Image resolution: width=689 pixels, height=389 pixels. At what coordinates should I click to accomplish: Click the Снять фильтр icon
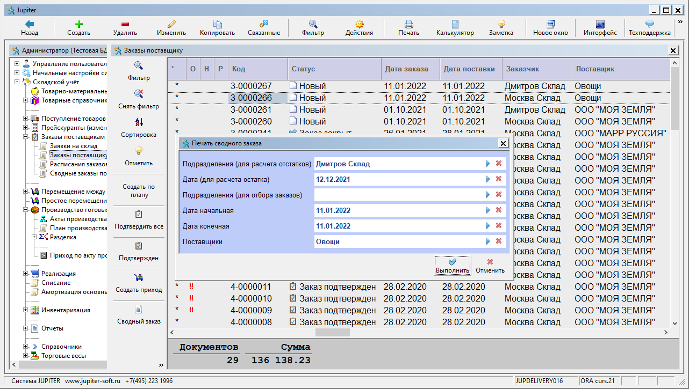(x=139, y=93)
